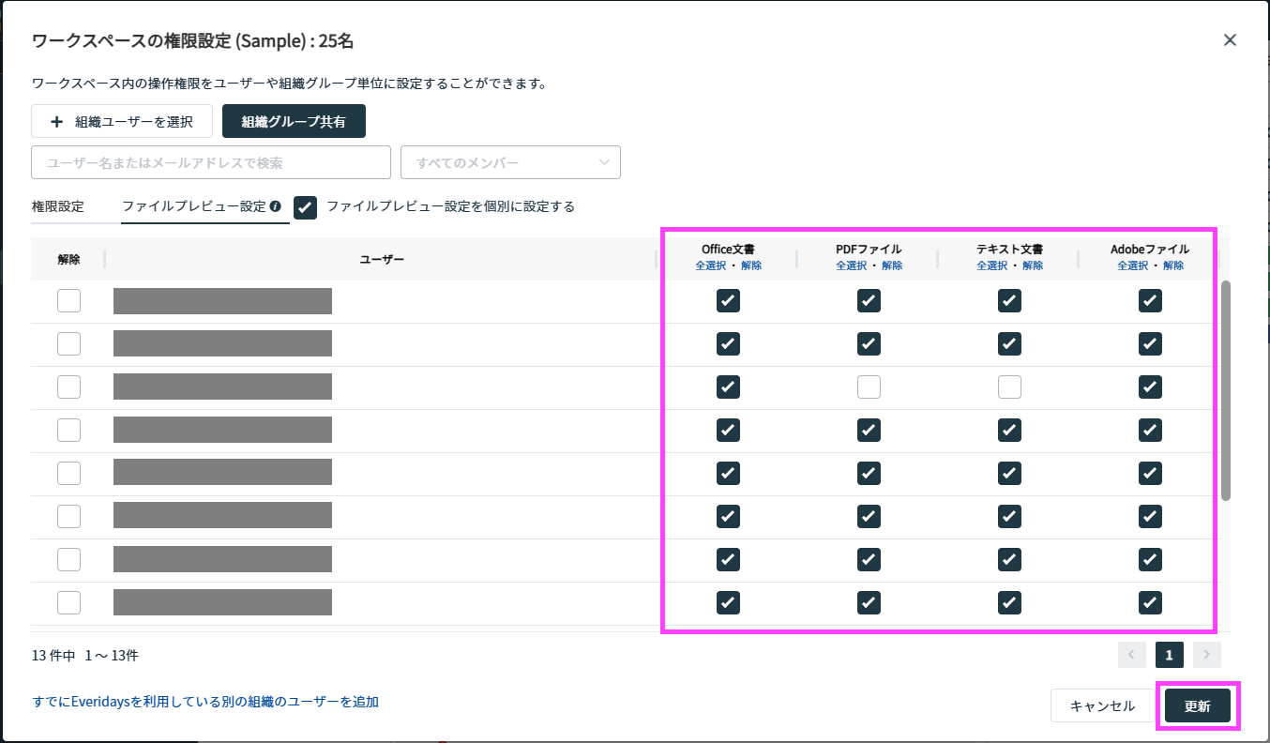Open the すべてのメンバー filter dropdown

(x=510, y=162)
